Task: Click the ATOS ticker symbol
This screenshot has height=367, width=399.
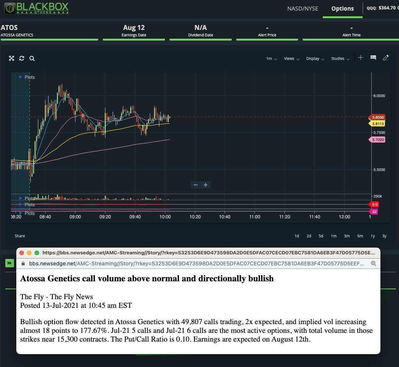Action: (9, 27)
